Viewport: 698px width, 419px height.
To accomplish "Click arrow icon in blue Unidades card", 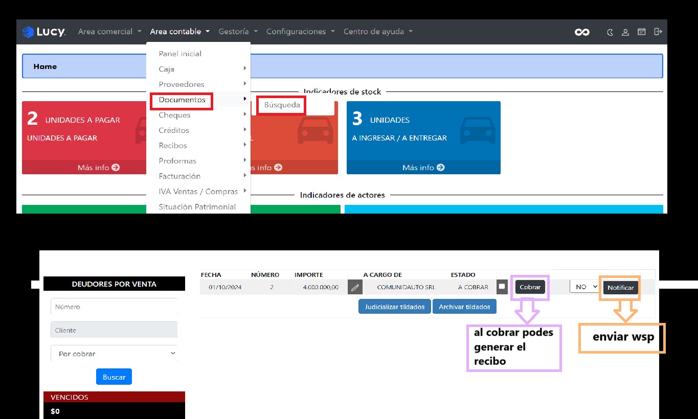I will (x=440, y=167).
